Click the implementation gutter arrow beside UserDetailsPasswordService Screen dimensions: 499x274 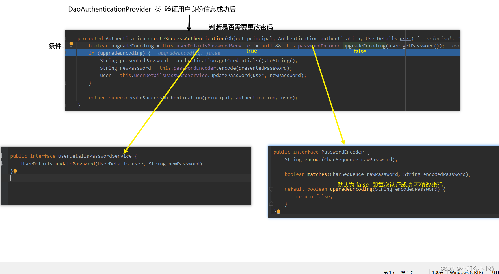(x=2, y=156)
